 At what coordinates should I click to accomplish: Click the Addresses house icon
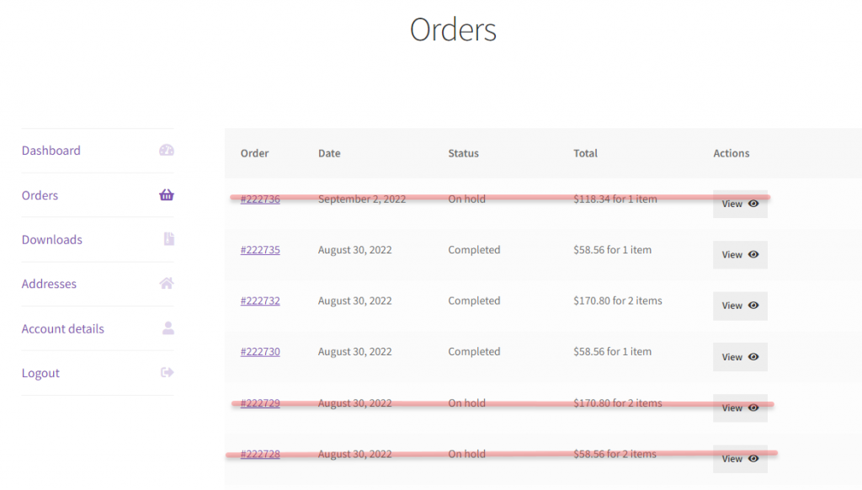[x=167, y=283]
